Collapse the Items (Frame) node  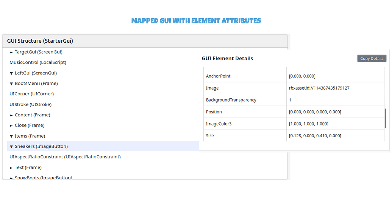click(x=11, y=136)
